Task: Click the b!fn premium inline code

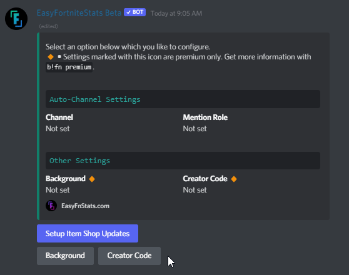Action: (x=69, y=67)
